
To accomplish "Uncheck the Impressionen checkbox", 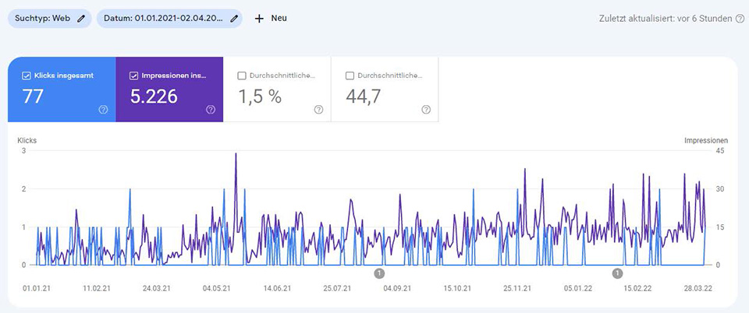I will pos(134,76).
